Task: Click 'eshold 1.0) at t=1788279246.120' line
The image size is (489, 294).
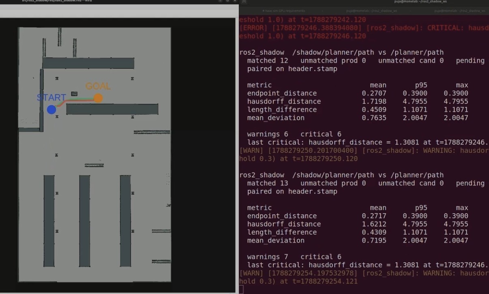Action: click(302, 36)
